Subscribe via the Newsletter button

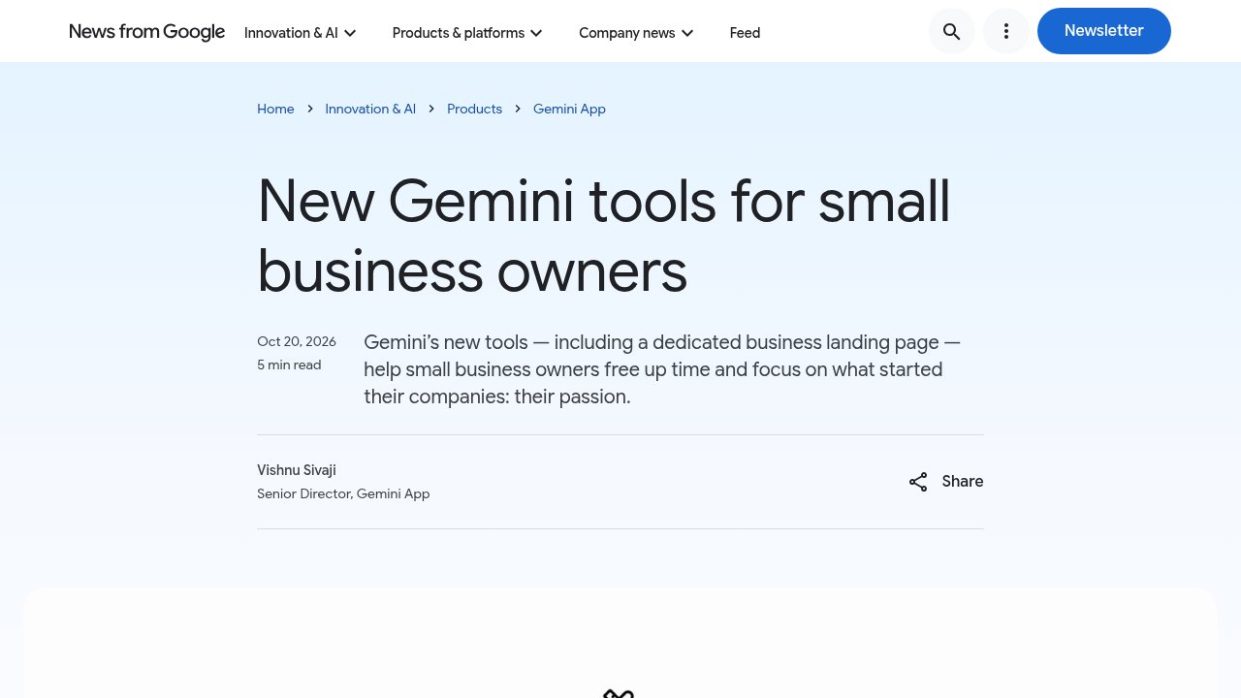(1104, 31)
